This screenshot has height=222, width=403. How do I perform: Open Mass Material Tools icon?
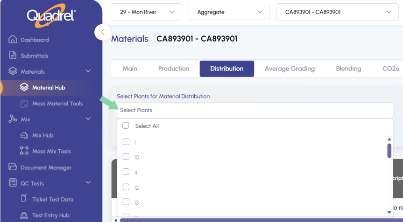click(24, 104)
